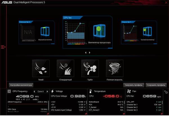169x116 pixels.
Task: Select the Тихий silent fan mode icon
Action: [x=41, y=68]
